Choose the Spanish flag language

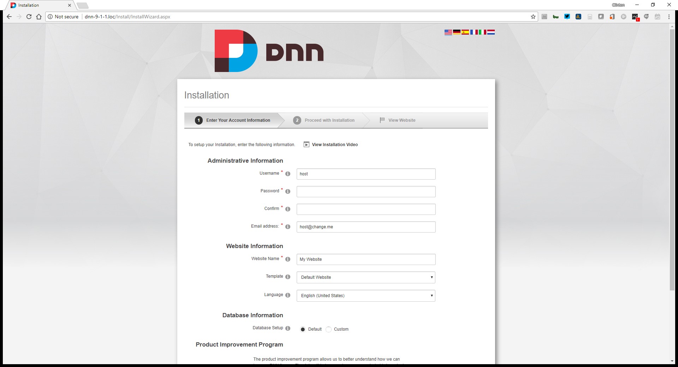pos(465,32)
